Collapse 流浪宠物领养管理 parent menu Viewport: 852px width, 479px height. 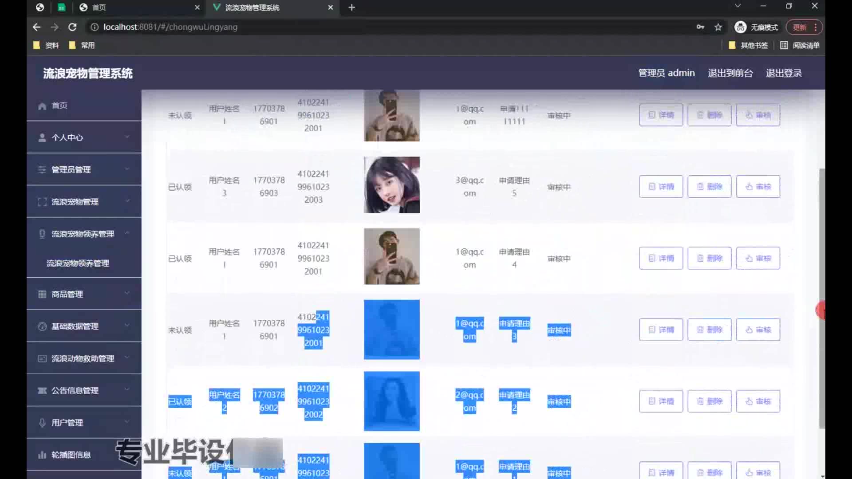(84, 234)
